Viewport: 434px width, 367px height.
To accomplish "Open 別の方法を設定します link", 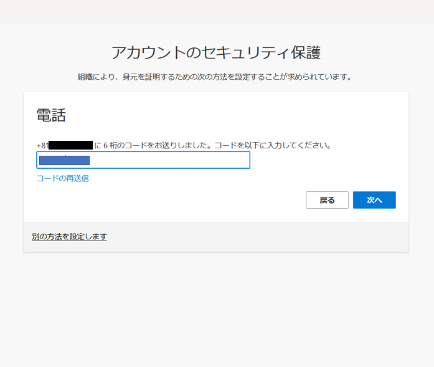I will [x=70, y=237].
